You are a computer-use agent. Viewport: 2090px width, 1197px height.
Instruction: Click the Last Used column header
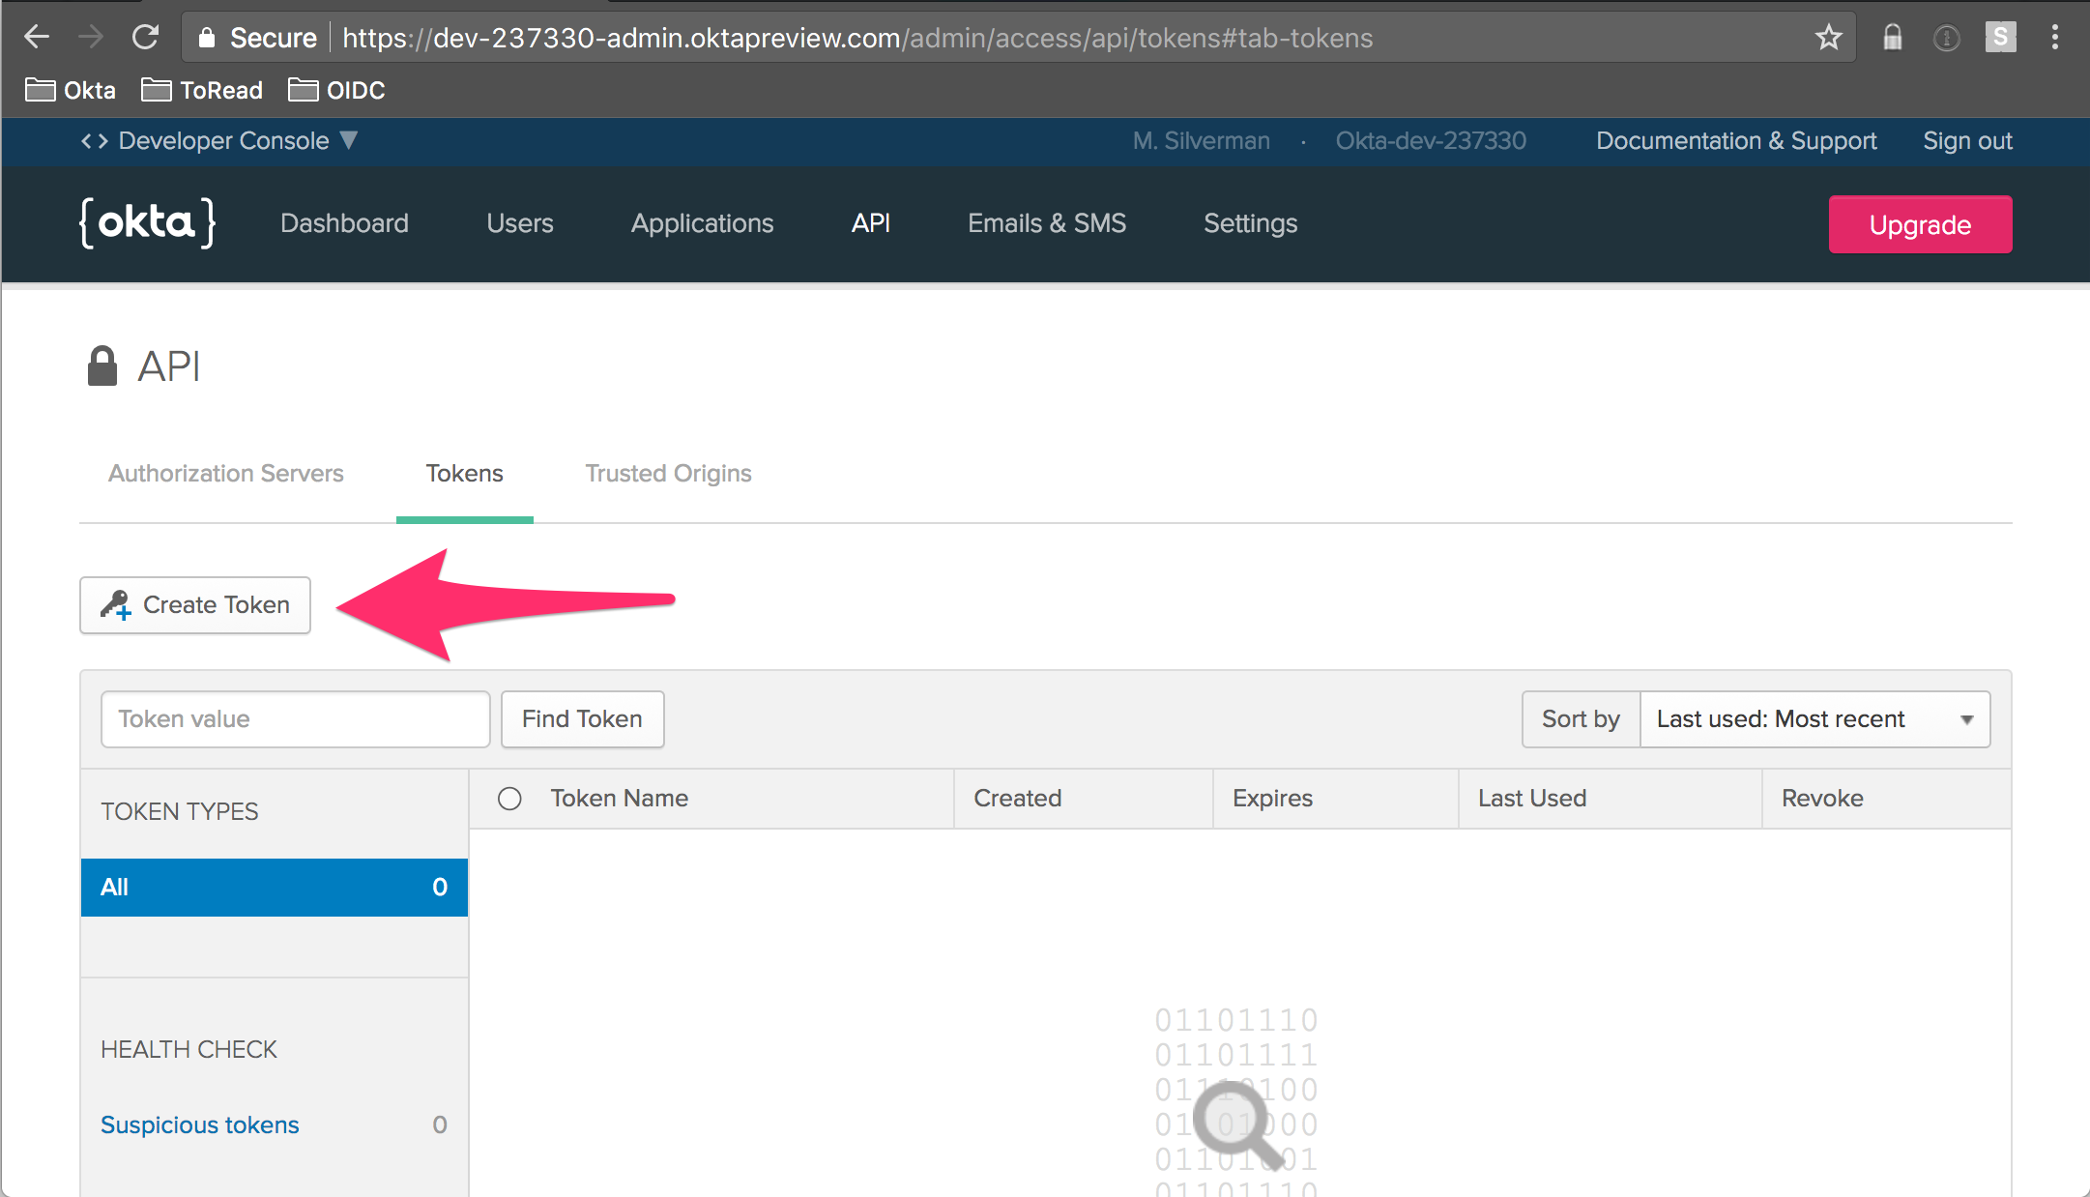pos(1532,799)
